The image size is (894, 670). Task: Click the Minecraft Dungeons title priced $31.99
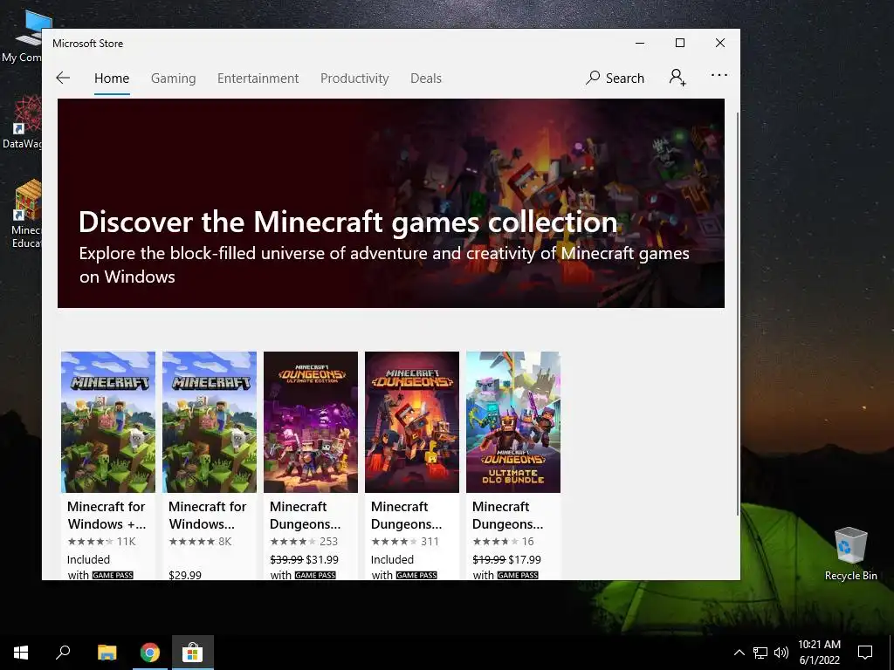(x=305, y=515)
